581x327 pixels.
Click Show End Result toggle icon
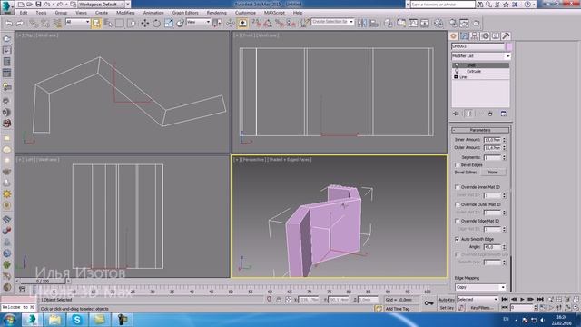[468, 114]
